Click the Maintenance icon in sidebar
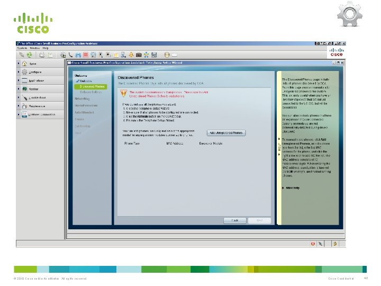 pyautogui.click(x=24, y=106)
